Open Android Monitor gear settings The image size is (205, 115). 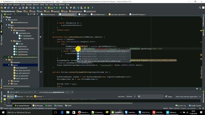point(197,89)
